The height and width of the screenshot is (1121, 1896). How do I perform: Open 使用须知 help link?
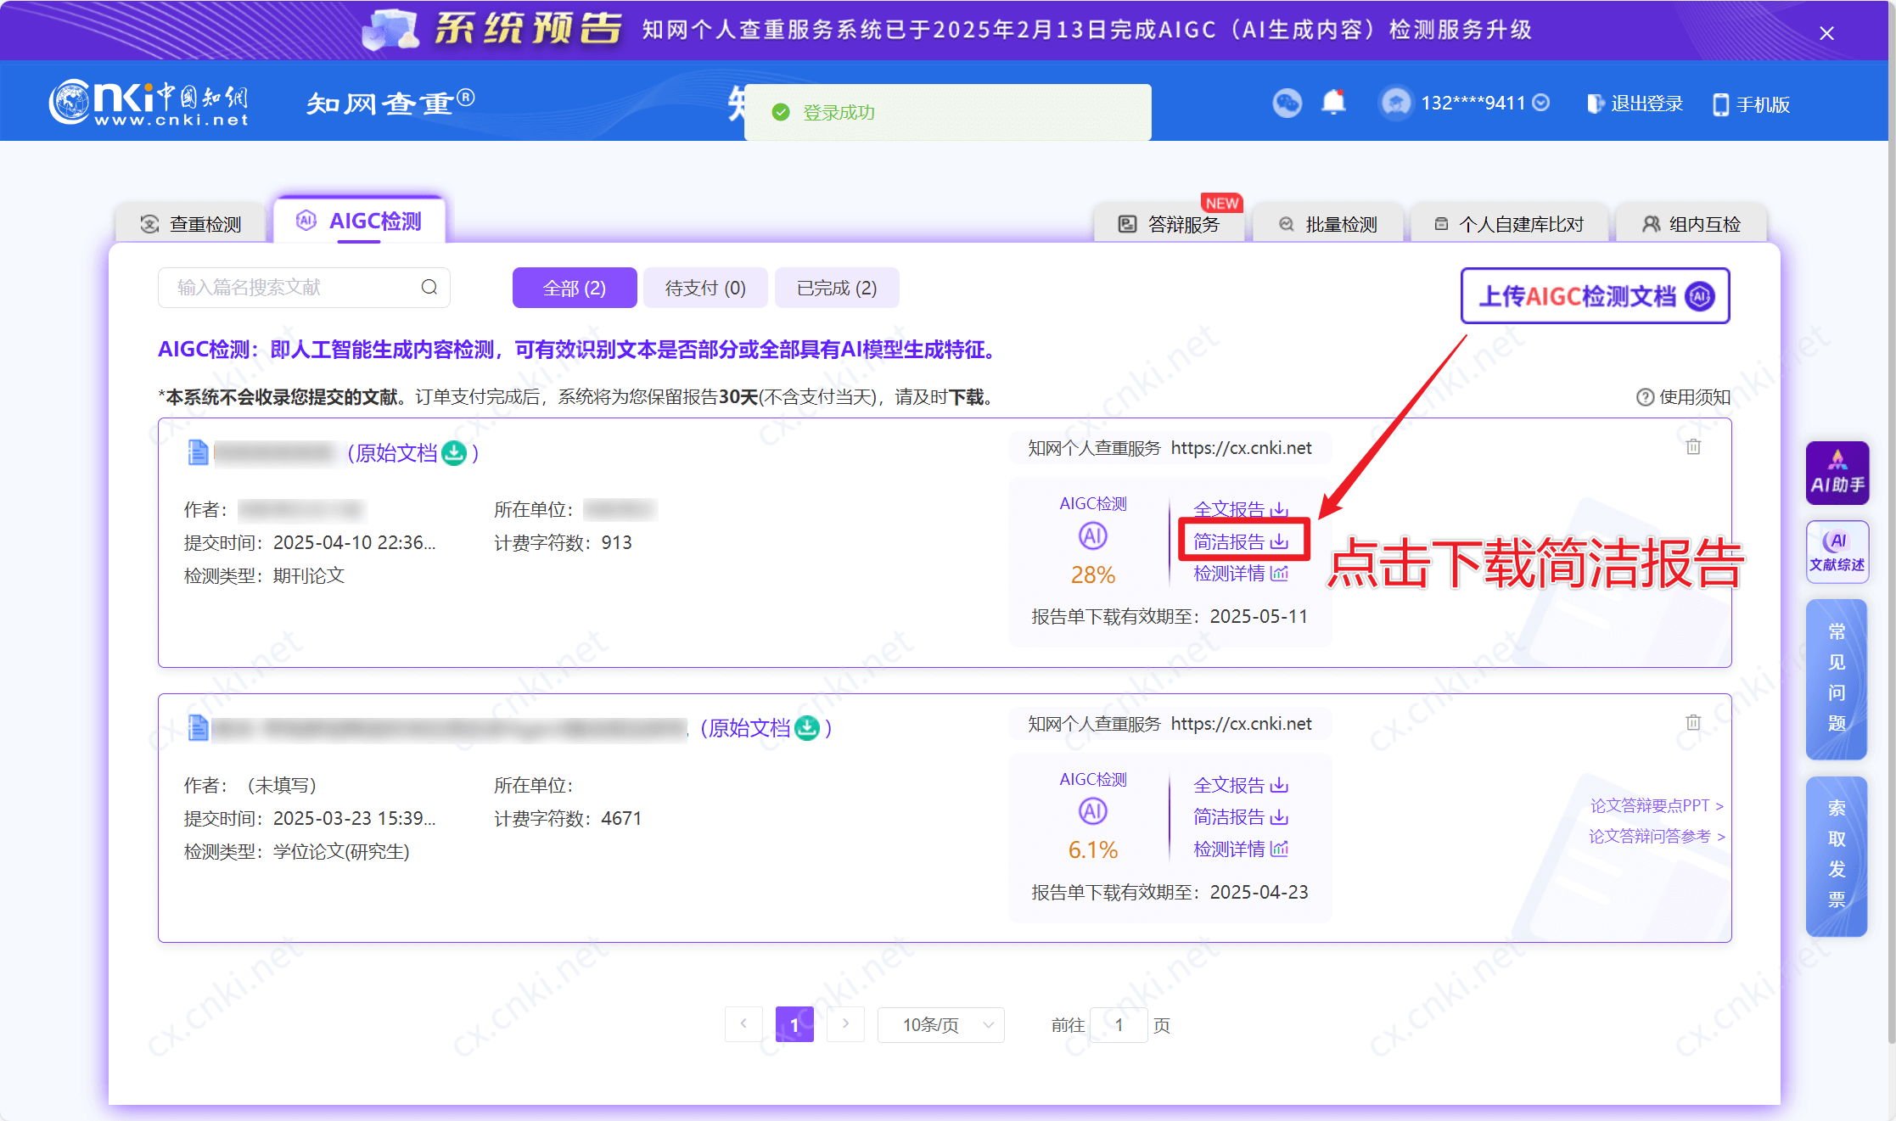coord(1683,397)
